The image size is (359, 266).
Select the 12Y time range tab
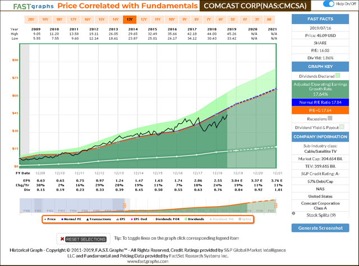click(x=144, y=20)
